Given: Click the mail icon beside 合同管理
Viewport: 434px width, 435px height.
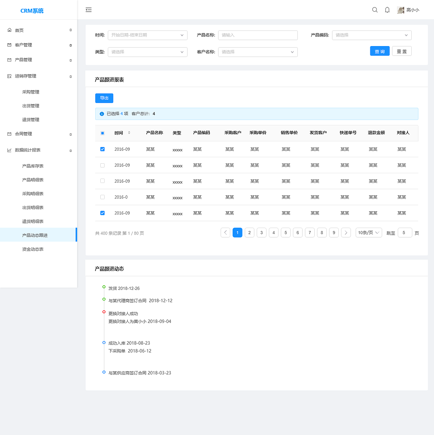Looking at the screenshot, I should 9,134.
